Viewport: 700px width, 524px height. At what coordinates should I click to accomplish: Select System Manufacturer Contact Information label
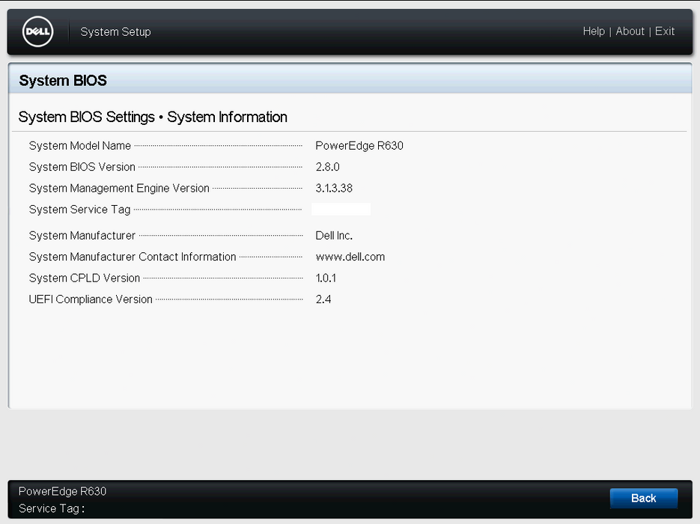(133, 257)
